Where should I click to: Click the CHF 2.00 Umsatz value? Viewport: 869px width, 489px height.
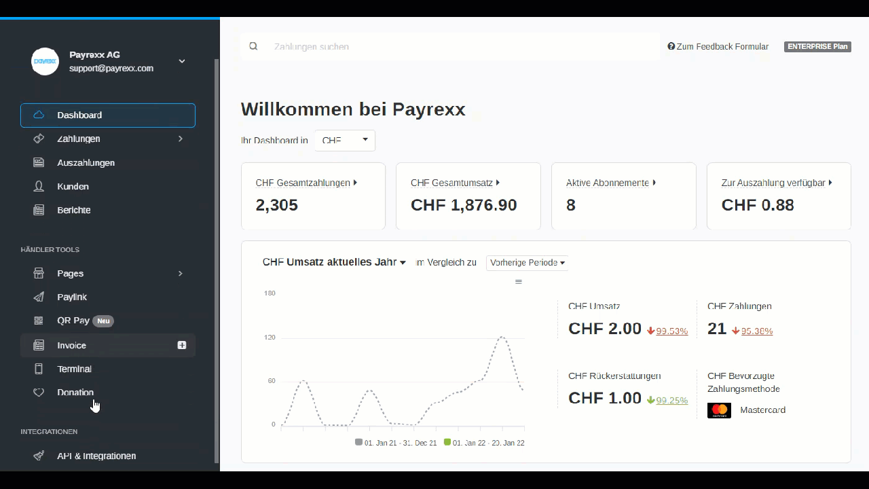(x=605, y=329)
